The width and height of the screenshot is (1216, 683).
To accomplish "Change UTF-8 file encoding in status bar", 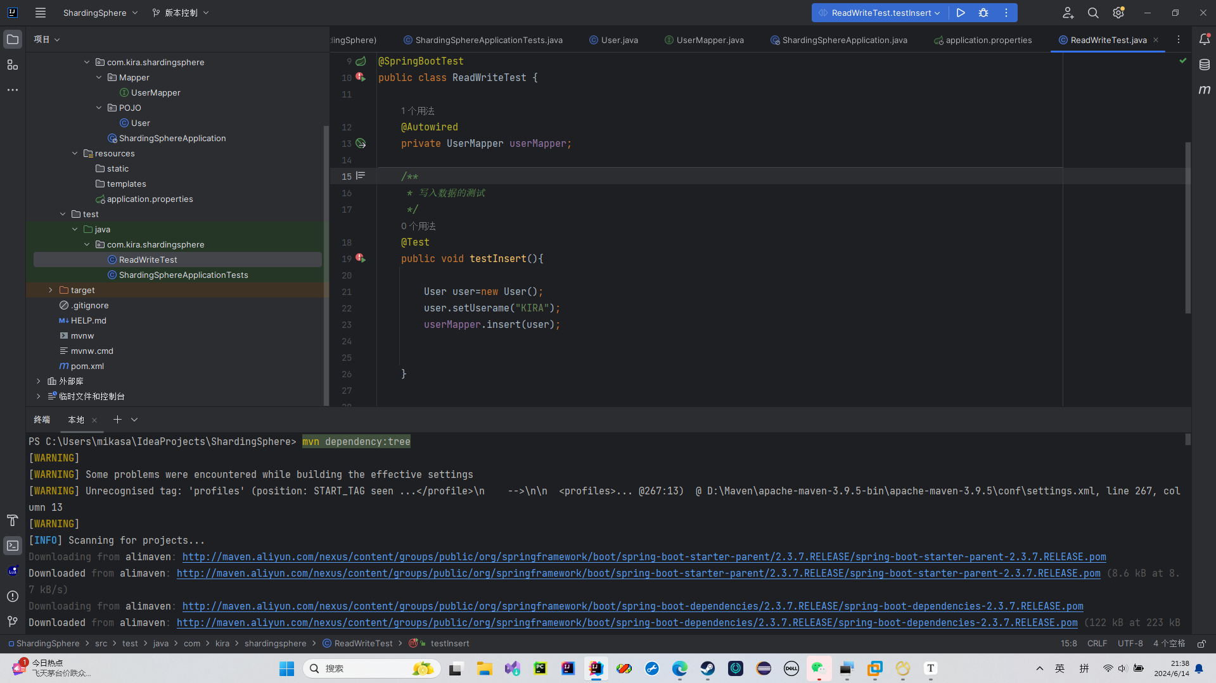I will pos(1130,643).
